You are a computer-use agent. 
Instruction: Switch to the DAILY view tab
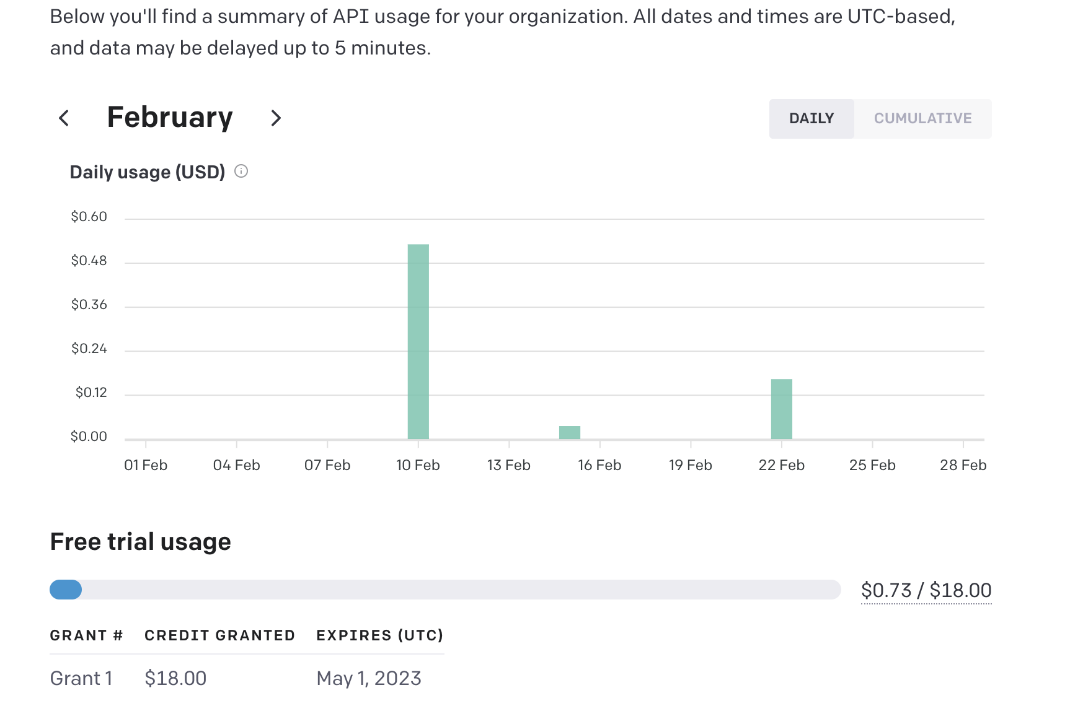click(x=811, y=118)
